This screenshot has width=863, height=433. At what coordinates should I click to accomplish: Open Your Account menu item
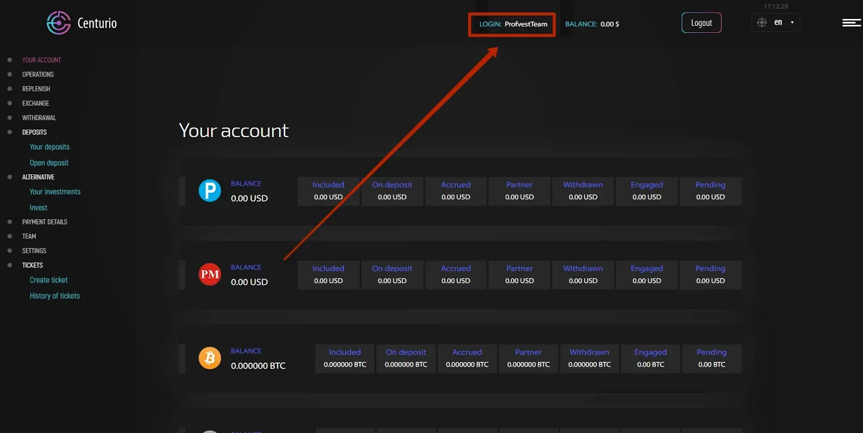pyautogui.click(x=42, y=60)
